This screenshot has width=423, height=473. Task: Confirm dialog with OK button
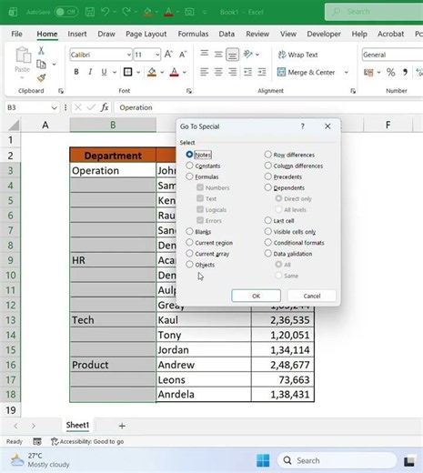coord(257,296)
